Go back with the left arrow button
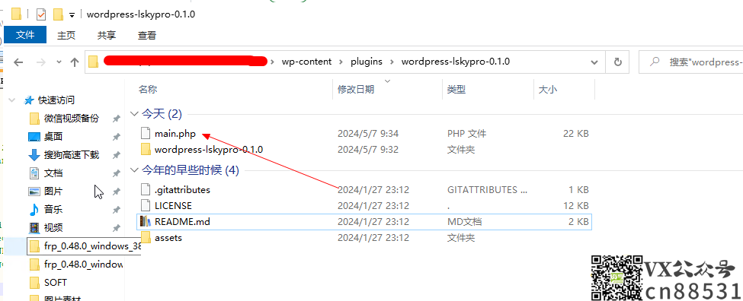The height and width of the screenshot is (301, 743). (18, 62)
